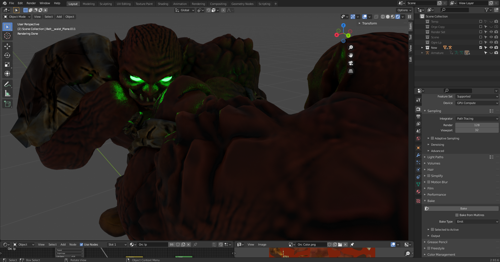Select the Annotate pencil tool
The image size is (500, 262).
[7, 84]
